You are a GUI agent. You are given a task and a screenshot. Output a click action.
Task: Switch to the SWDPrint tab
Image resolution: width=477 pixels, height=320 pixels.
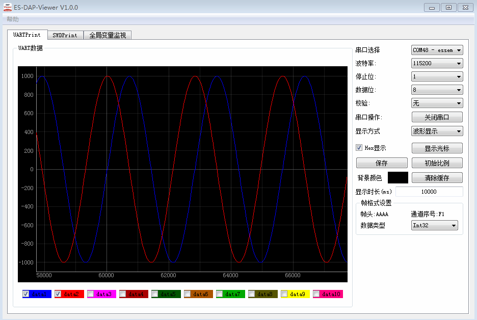(65, 35)
